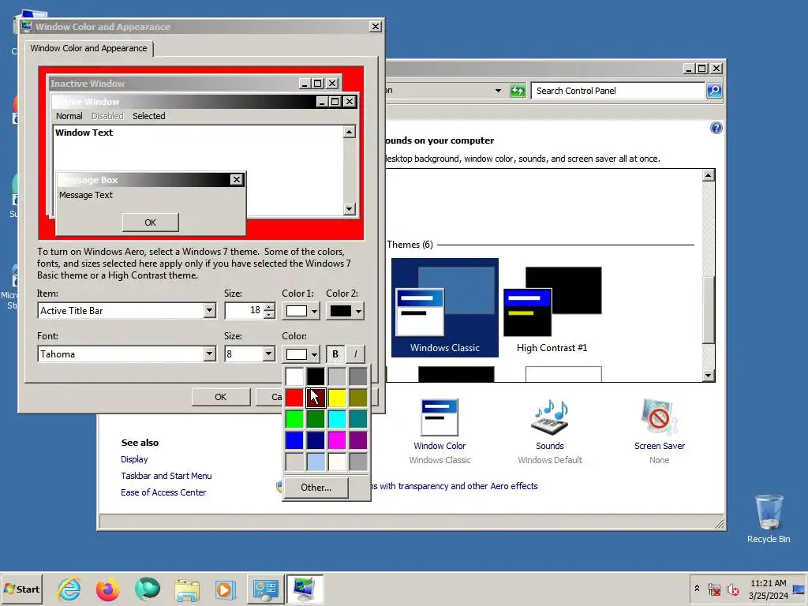Launch Firefox from the taskbar
Screen dimensions: 808x606
[107, 589]
